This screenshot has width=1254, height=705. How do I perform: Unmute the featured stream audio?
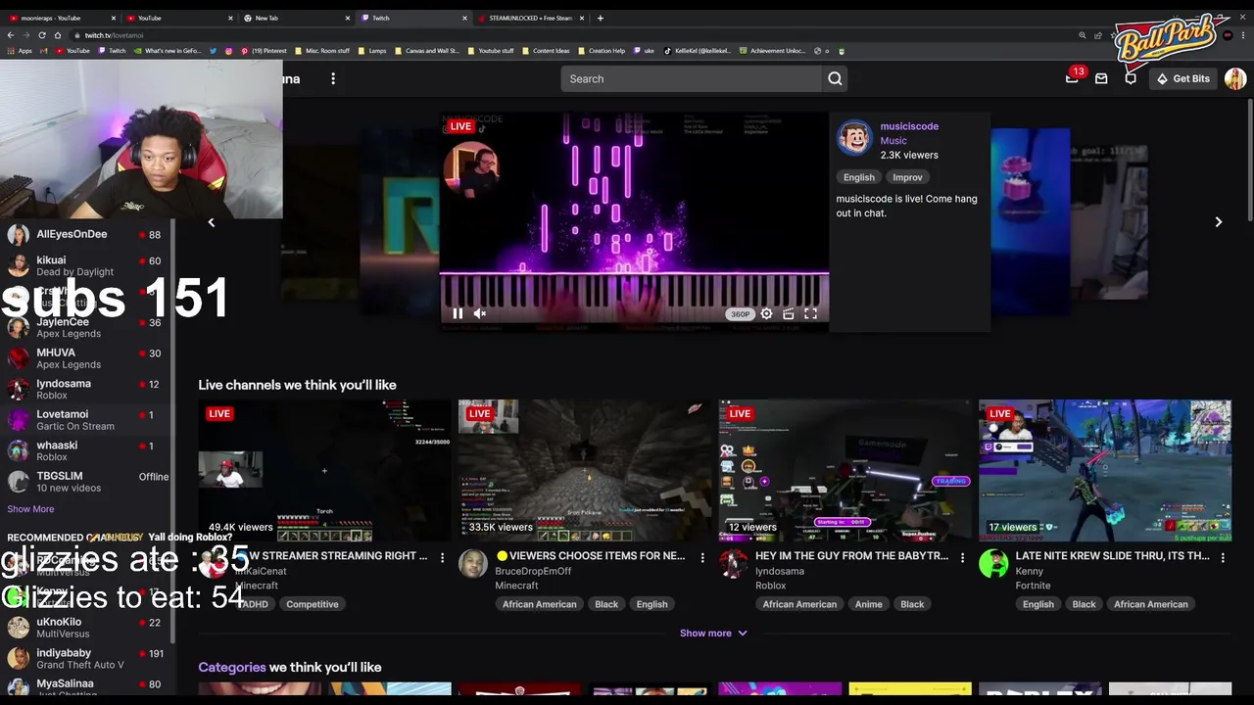[480, 313]
